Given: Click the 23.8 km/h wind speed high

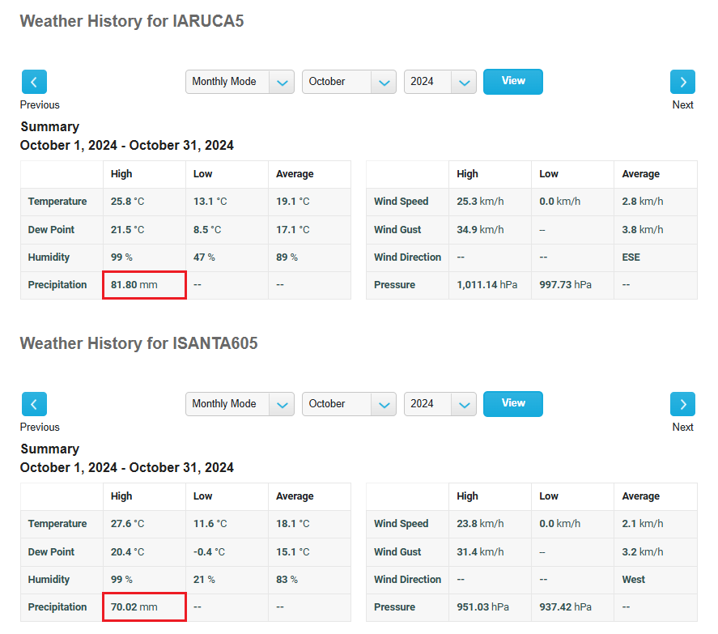Looking at the screenshot, I should pos(480,524).
